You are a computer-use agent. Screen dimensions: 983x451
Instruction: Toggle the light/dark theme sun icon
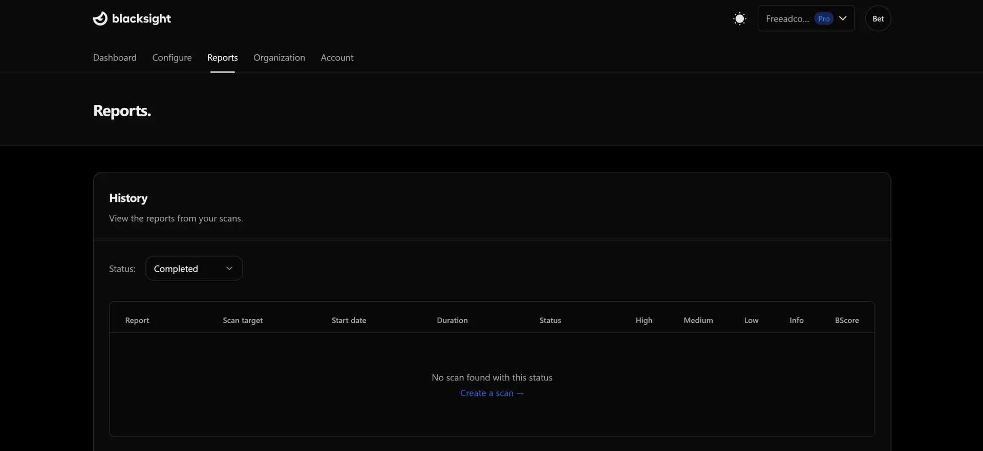coord(739,19)
